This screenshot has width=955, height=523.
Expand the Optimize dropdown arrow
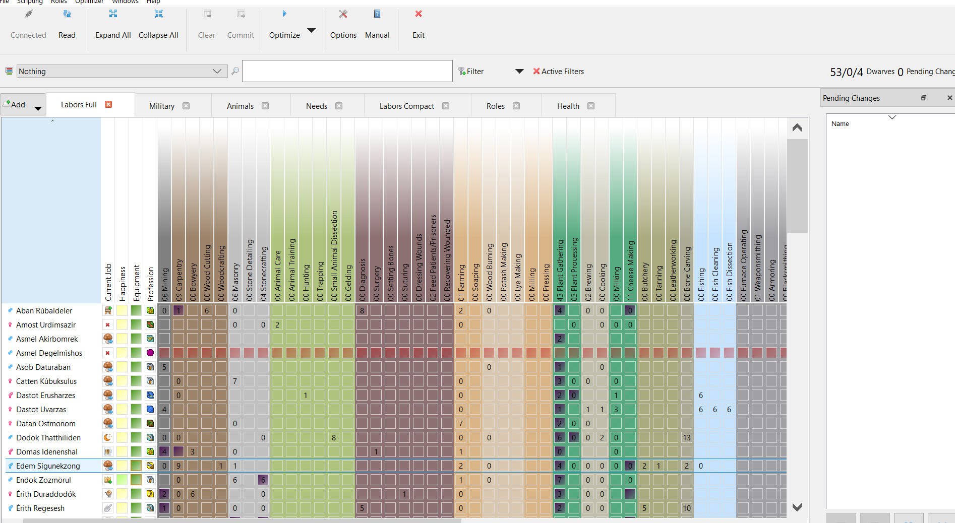pyautogui.click(x=311, y=30)
